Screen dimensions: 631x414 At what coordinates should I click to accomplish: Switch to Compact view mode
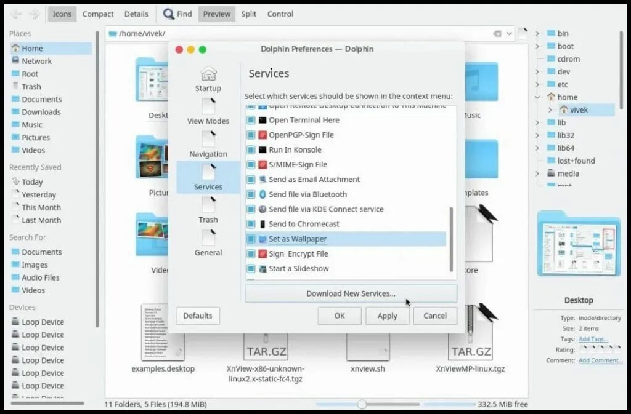(98, 14)
